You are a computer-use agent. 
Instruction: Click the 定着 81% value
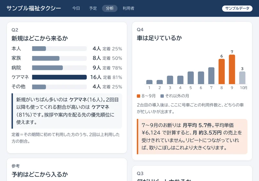(x=113, y=77)
